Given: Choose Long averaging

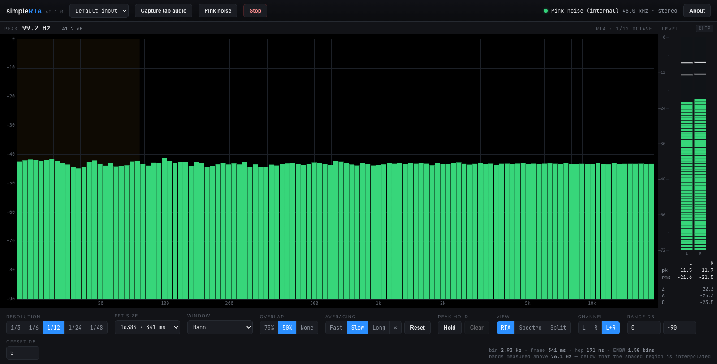Looking at the screenshot, I should click(379, 328).
